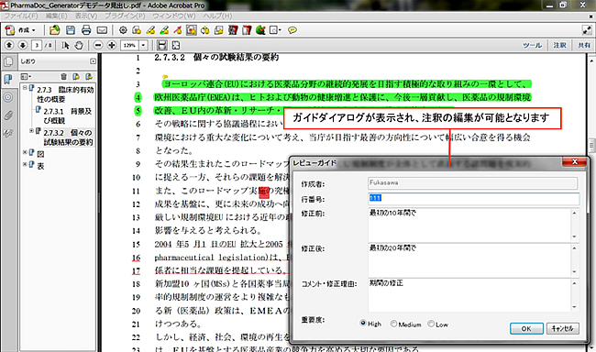Zoom in with the plus button
Screen dimensions: 596x352
112,45
